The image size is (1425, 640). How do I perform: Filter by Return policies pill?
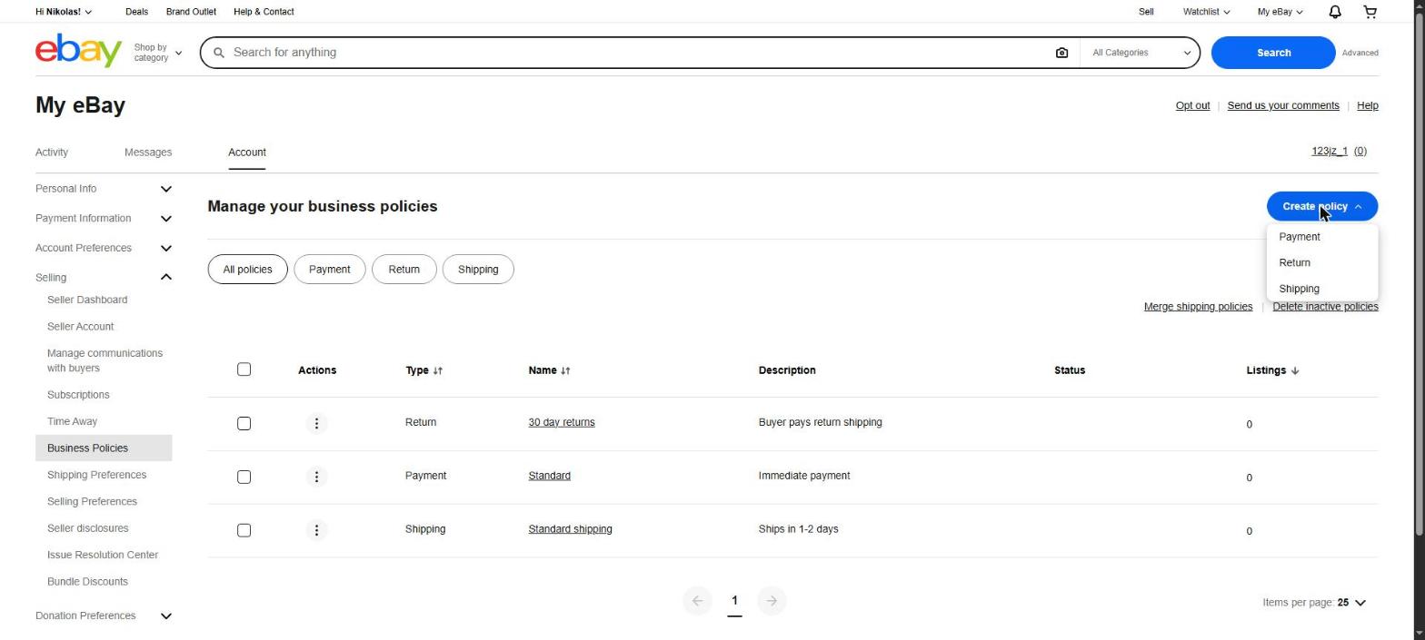pos(404,270)
